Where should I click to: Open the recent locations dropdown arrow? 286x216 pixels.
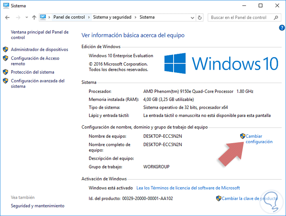pos(27,18)
